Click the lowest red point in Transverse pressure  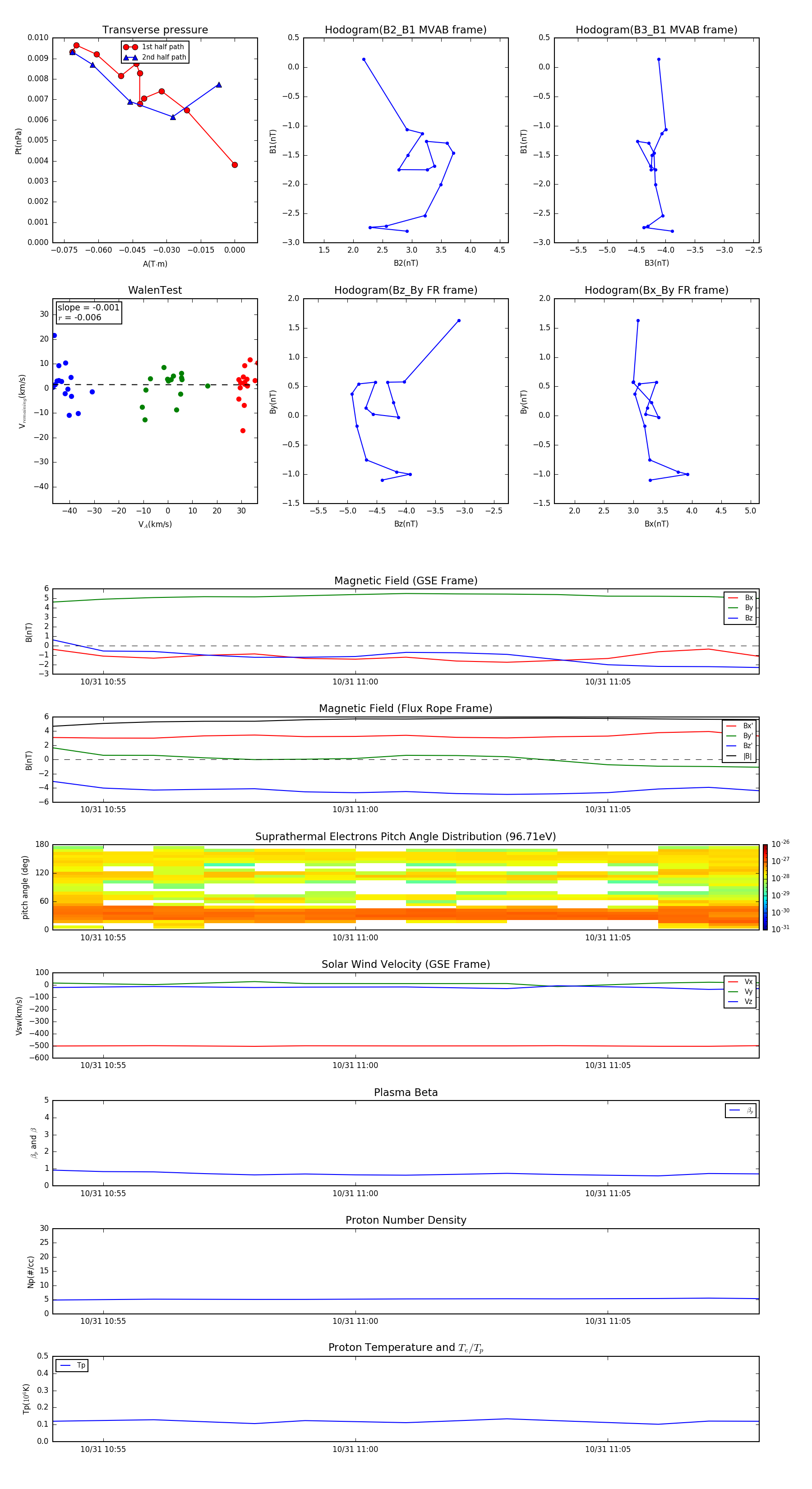click(235, 165)
